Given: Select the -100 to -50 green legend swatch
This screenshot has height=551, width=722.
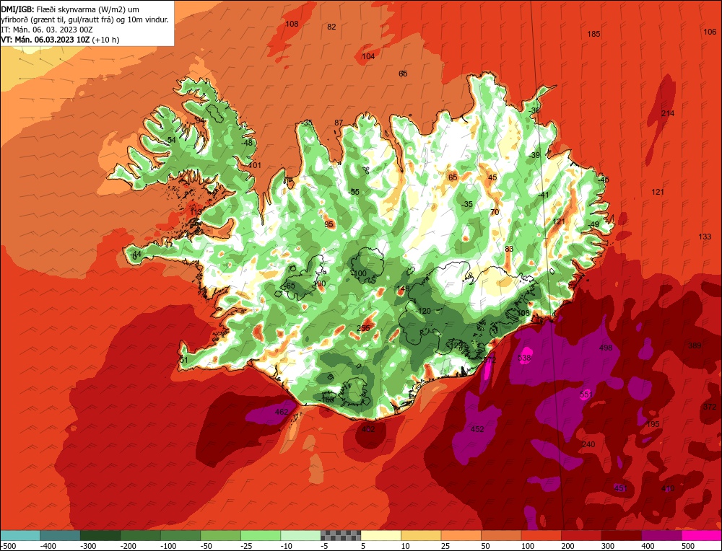Looking at the screenshot, I should (x=180, y=535).
